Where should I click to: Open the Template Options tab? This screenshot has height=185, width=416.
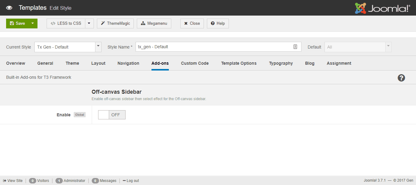pyautogui.click(x=239, y=63)
